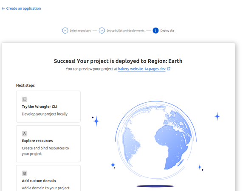Click the step 3 Deploy site badge
Screen dimensions: 243x191
[x=155, y=31]
